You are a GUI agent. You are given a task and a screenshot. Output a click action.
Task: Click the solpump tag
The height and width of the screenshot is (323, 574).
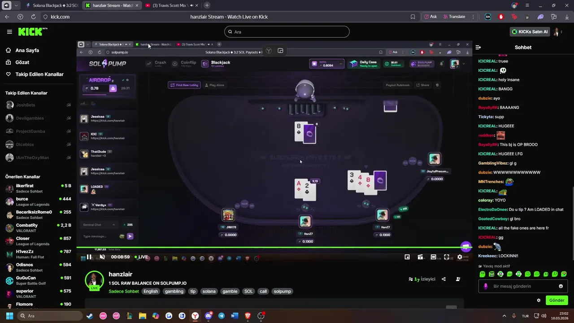pyautogui.click(x=282, y=291)
